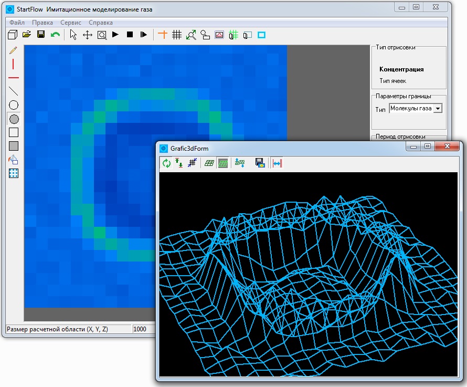Select the empty rectangle shape tool
The height and width of the screenshot is (387, 467).
click(14, 132)
